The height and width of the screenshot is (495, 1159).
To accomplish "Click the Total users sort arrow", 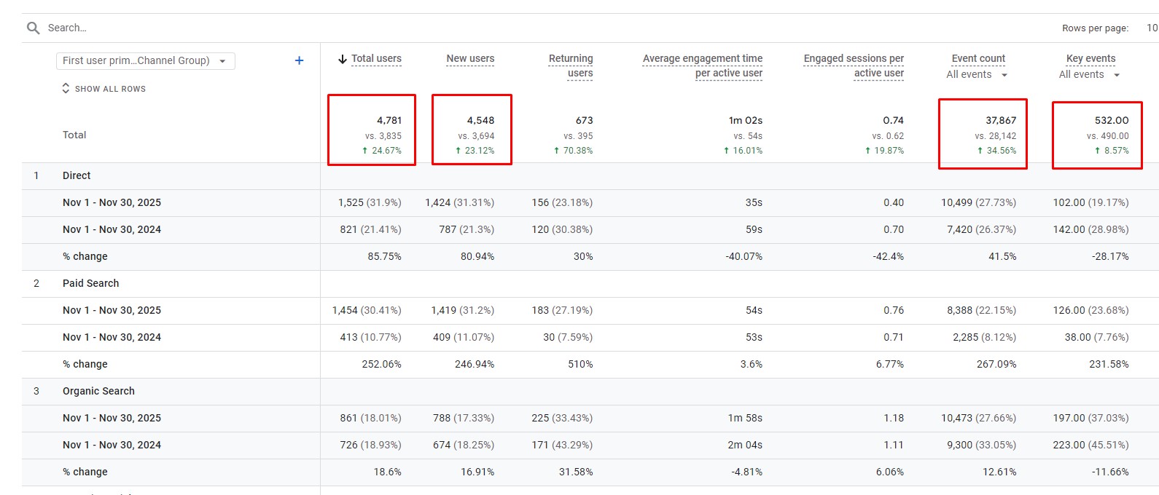I will 342,59.
